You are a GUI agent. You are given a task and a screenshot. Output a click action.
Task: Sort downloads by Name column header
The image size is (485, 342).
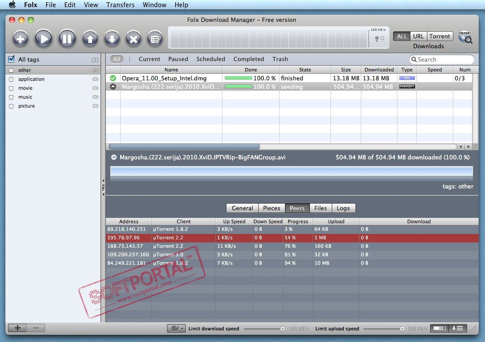[171, 70]
